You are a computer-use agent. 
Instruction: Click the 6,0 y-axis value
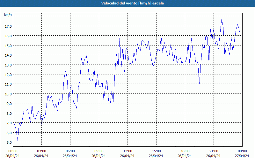click(x=9, y=133)
